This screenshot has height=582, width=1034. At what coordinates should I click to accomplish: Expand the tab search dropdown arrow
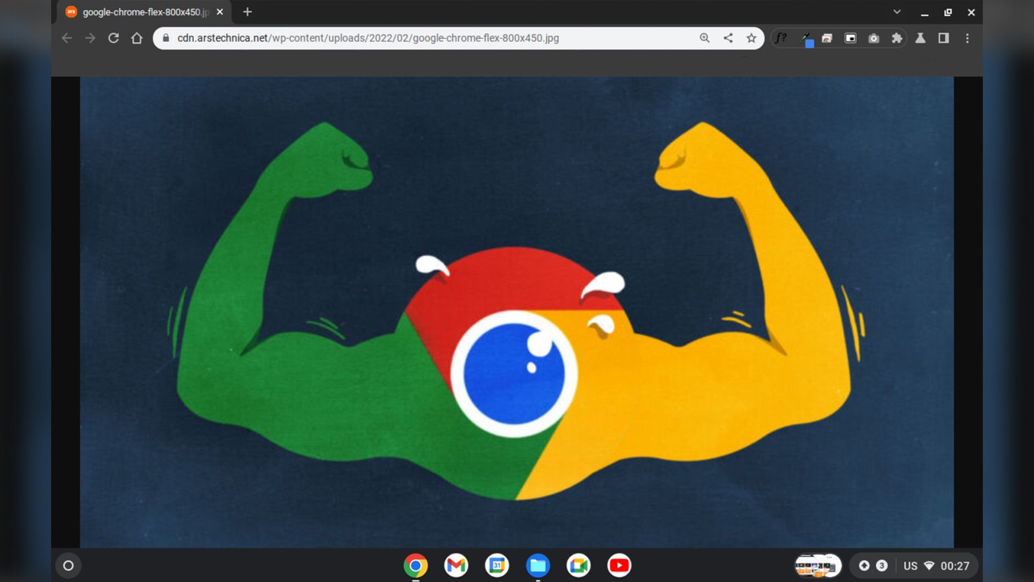click(897, 12)
